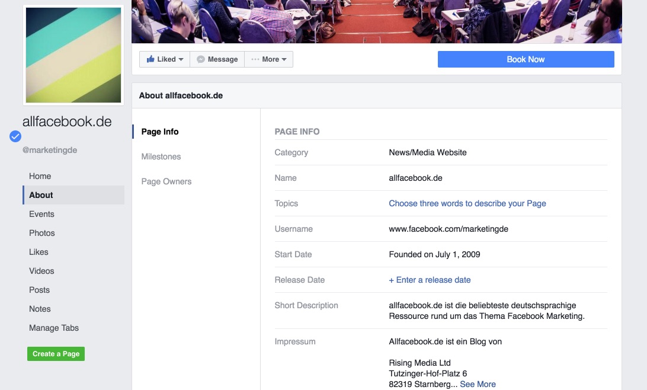The image size is (647, 390).
Task: Click the Name value allfacebook.de
Action: 415,178
